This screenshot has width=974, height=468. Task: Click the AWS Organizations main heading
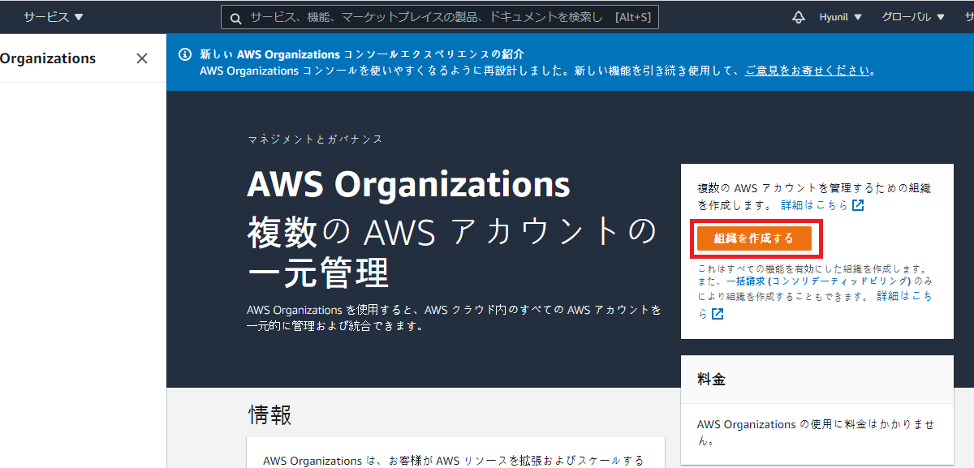click(x=408, y=185)
